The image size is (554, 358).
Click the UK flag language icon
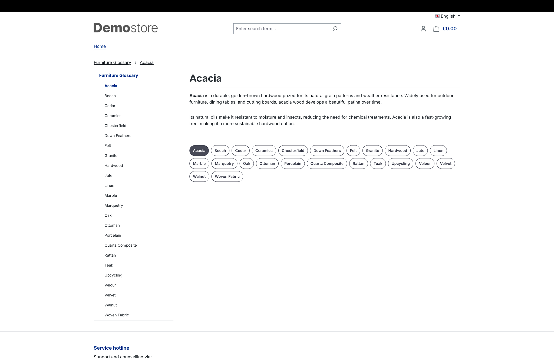pos(437,16)
